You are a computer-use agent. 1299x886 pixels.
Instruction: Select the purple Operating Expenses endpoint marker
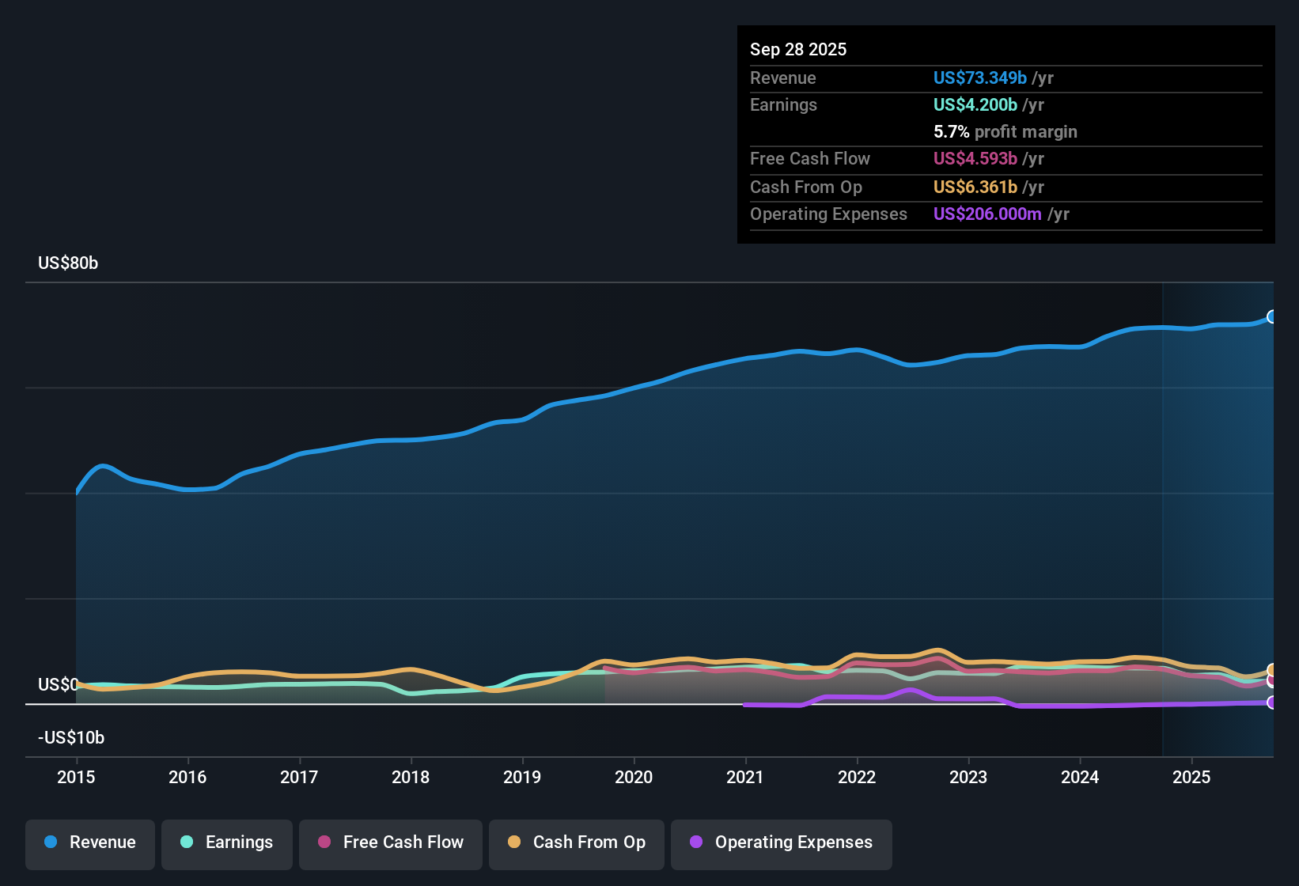pyautogui.click(x=1272, y=702)
